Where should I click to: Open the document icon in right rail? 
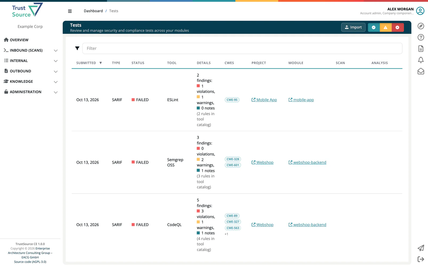pyautogui.click(x=421, y=49)
